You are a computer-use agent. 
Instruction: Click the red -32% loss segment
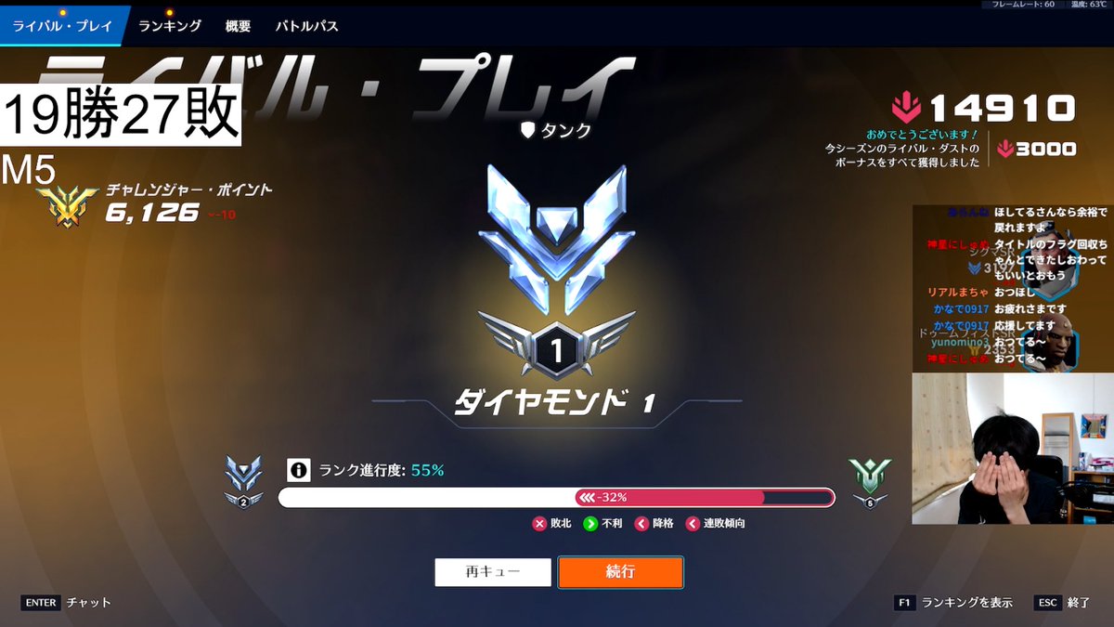click(669, 498)
